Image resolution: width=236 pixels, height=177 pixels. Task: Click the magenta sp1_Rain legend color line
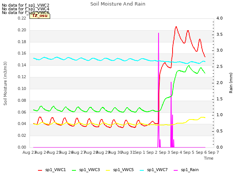176,170
